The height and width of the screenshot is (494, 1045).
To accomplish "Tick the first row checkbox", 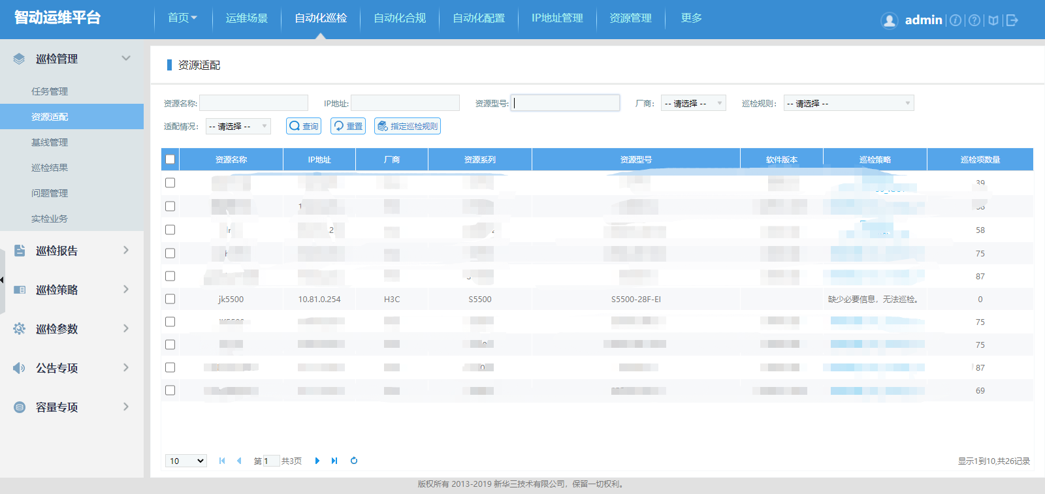I will tap(170, 183).
